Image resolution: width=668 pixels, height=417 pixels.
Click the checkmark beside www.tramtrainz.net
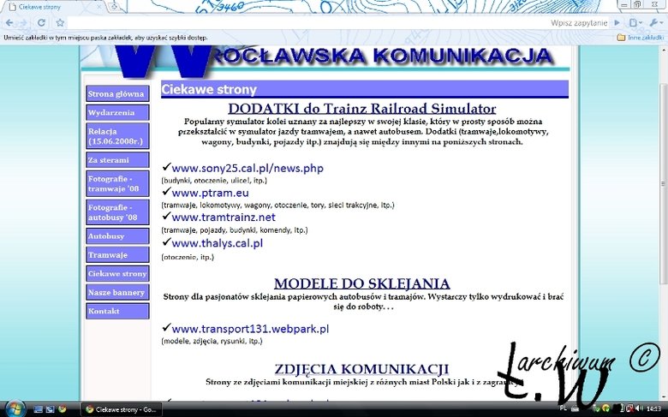tap(166, 216)
